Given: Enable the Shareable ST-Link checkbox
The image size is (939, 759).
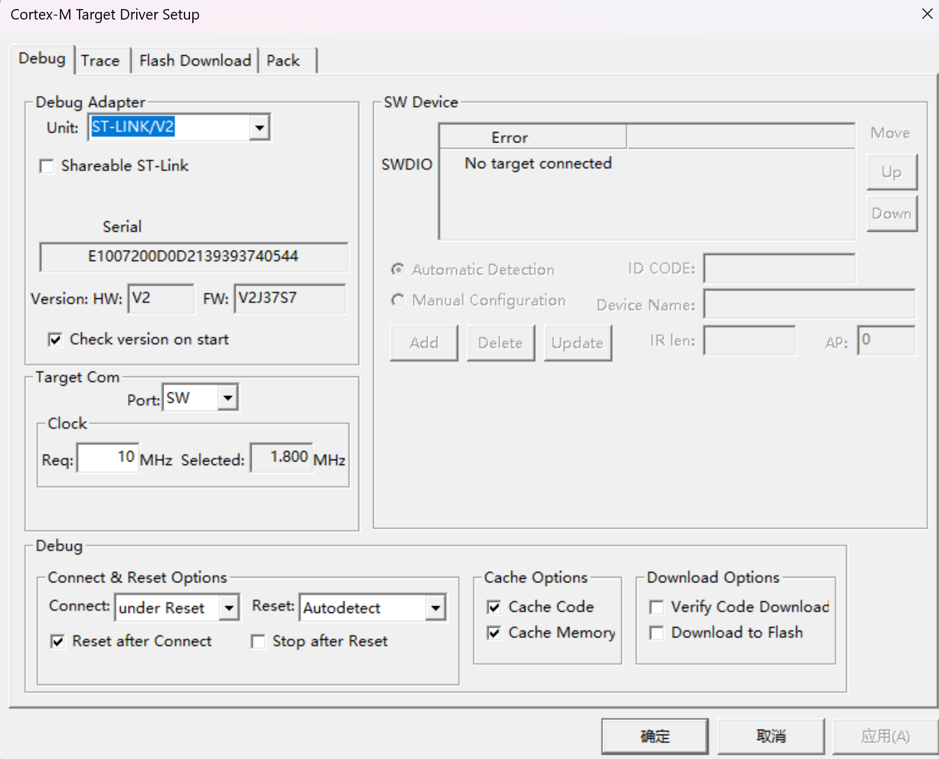Looking at the screenshot, I should (x=48, y=166).
